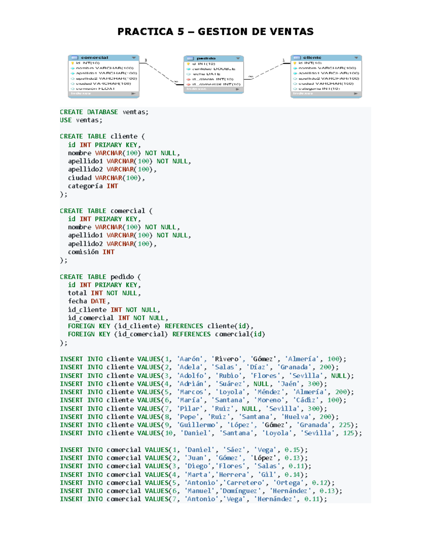Click the primary key icon in comercial table
The height and width of the screenshot is (558, 431).
tap(73, 63)
